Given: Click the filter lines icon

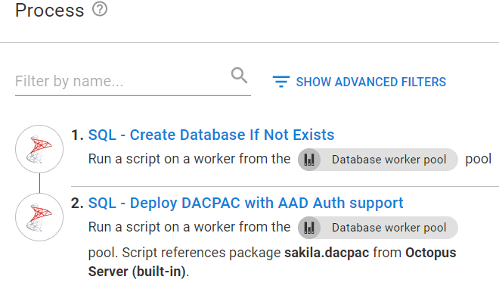Looking at the screenshot, I should tap(281, 82).
